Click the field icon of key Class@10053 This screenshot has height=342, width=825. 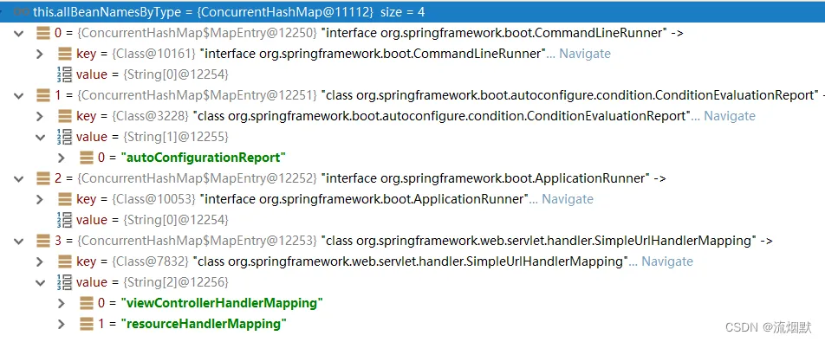65,199
